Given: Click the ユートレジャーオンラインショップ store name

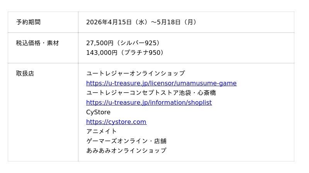Looking at the screenshot, I should tap(135, 73).
